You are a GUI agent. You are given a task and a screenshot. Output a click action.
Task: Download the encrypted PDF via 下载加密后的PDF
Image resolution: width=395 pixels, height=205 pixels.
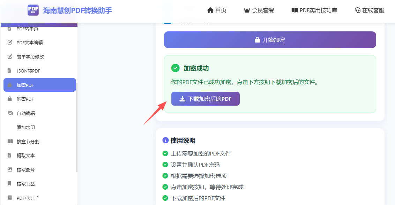205,99
